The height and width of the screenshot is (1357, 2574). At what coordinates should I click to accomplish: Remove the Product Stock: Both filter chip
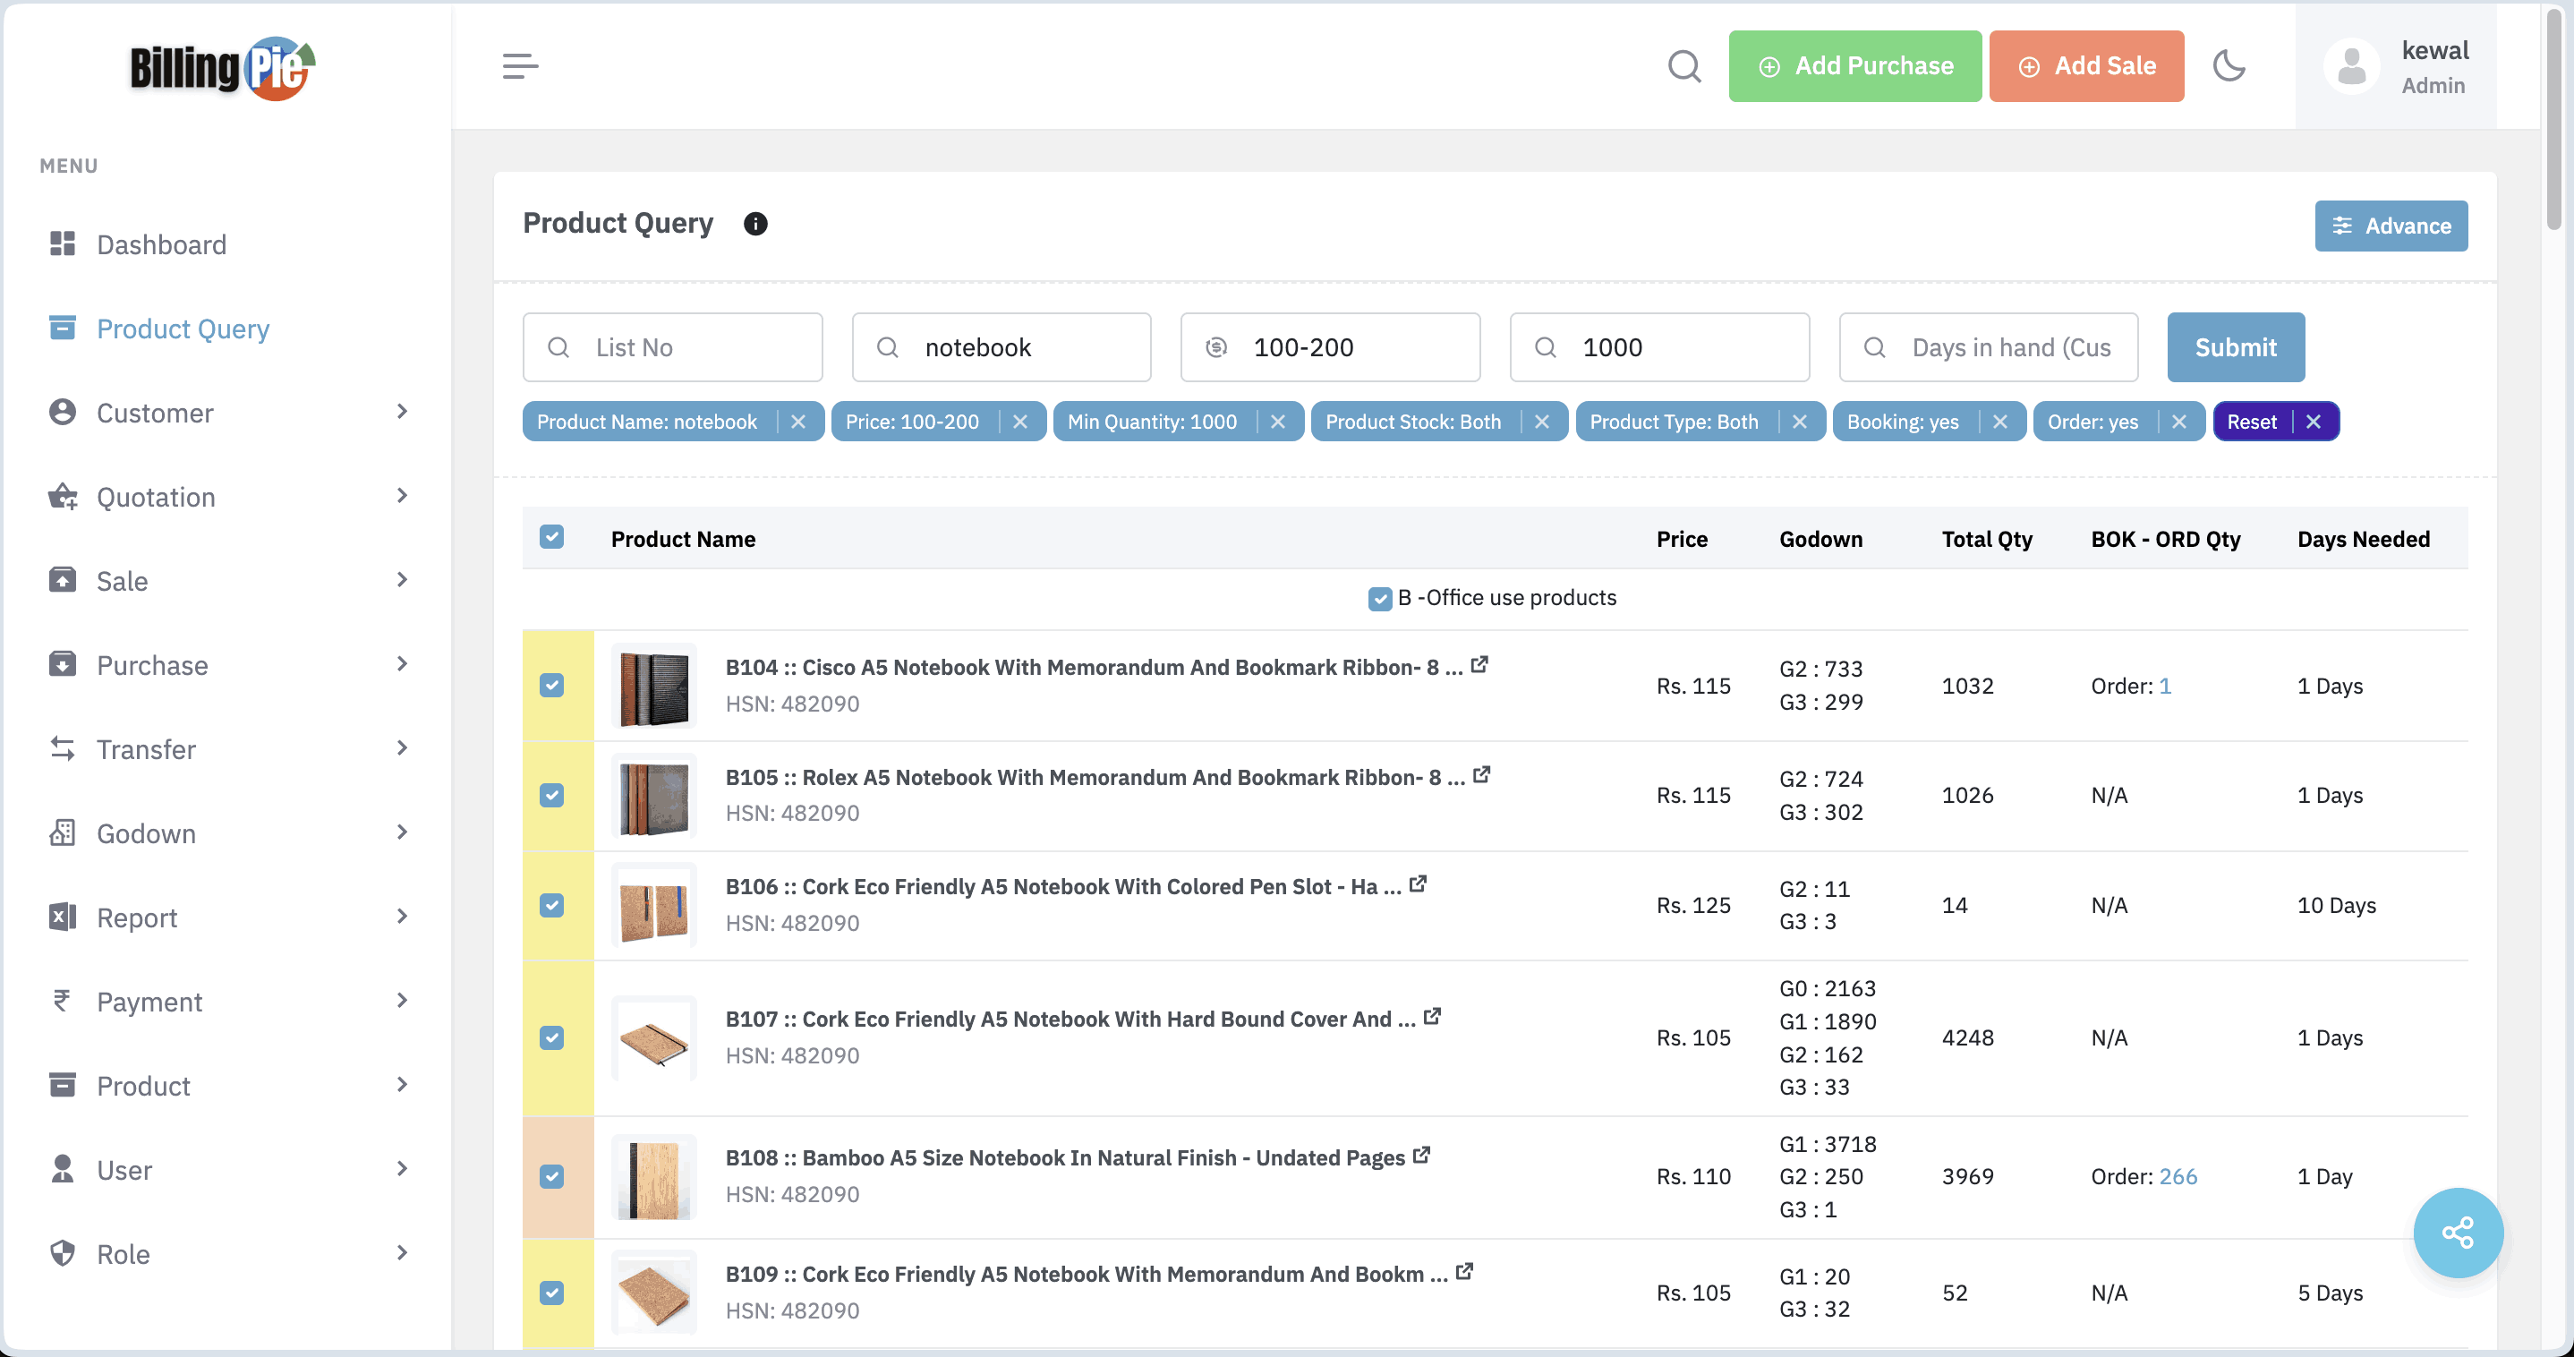pos(1542,422)
